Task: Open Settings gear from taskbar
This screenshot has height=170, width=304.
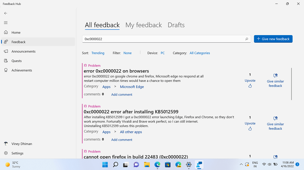Action: pyautogui.click(x=189, y=165)
